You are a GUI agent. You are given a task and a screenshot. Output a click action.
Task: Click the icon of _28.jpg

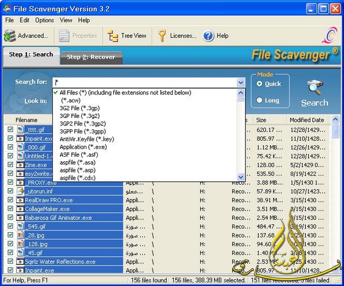click(x=21, y=235)
